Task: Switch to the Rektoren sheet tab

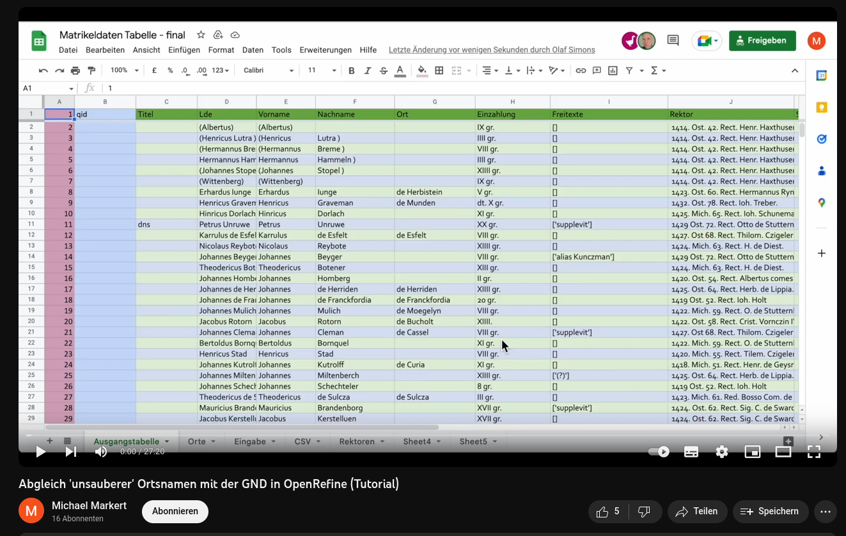Action: pyautogui.click(x=357, y=441)
